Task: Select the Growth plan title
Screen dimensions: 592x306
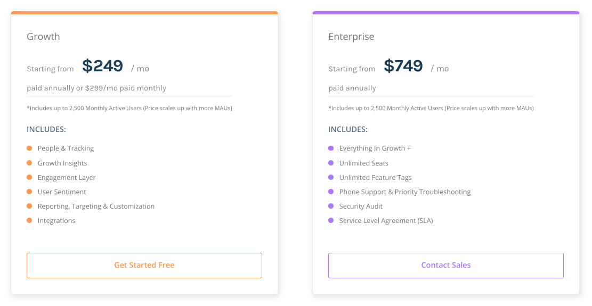Action: click(x=43, y=37)
